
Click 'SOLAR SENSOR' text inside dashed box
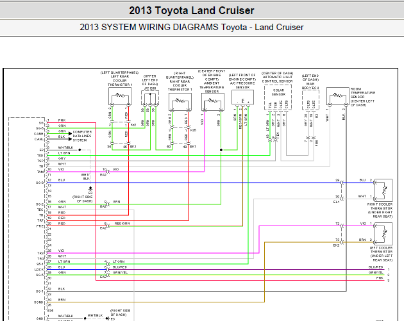278,92
